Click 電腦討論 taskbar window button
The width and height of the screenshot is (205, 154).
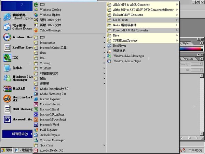23,150
